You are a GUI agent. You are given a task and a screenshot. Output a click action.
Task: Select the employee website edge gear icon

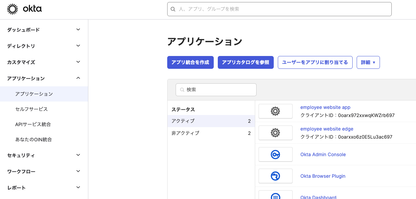pyautogui.click(x=275, y=133)
